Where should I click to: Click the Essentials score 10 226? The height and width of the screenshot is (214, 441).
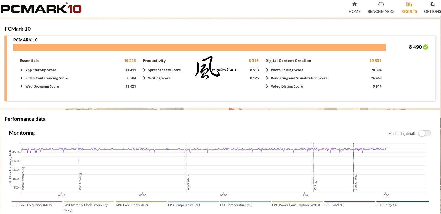pos(130,61)
